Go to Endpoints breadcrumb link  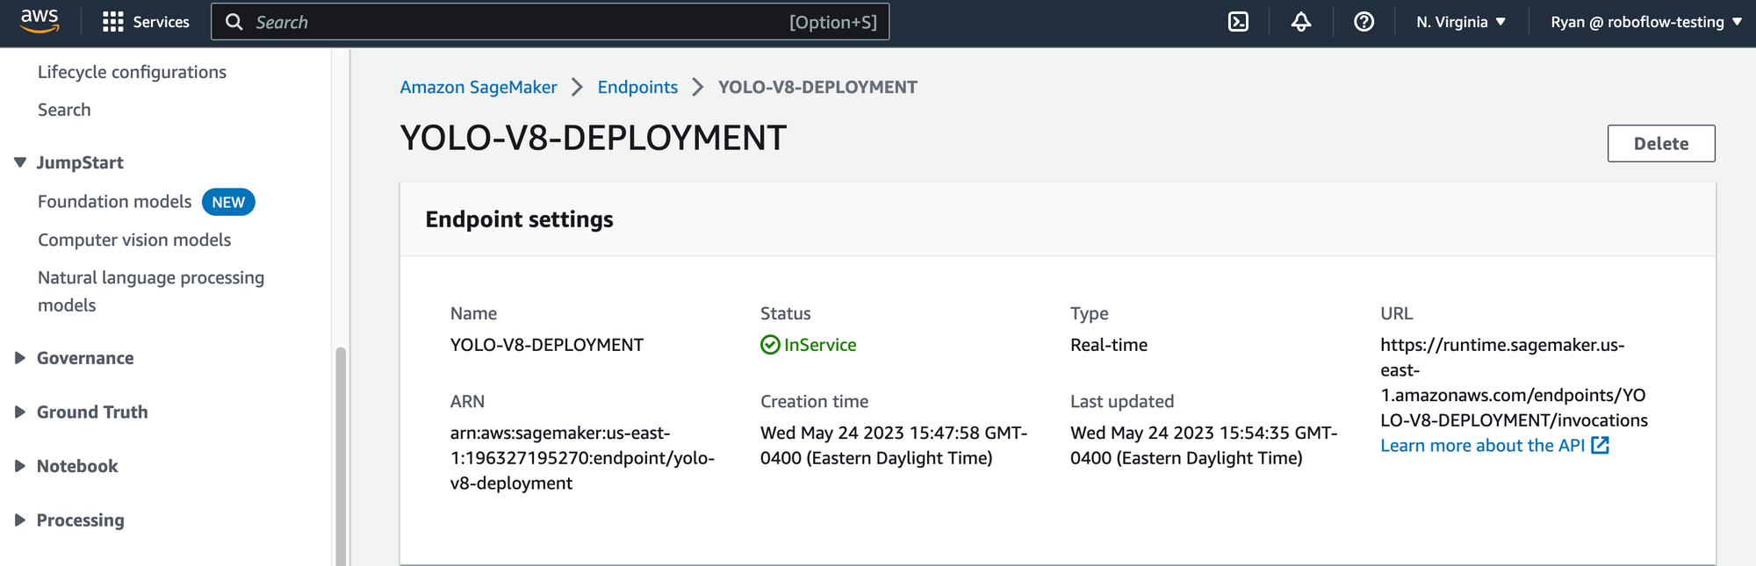coord(637,87)
